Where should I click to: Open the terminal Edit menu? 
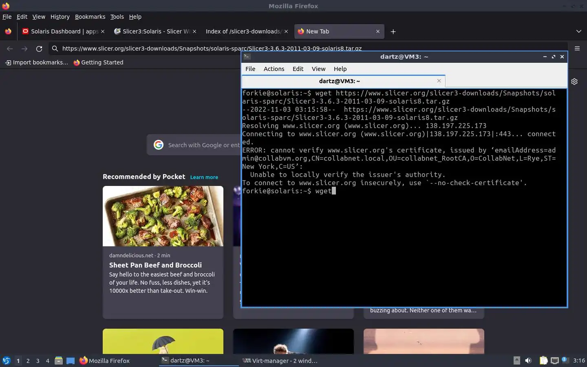[x=298, y=69]
